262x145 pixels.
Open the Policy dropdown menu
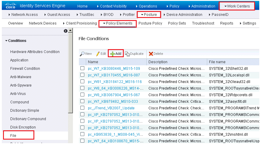pos(173,6)
